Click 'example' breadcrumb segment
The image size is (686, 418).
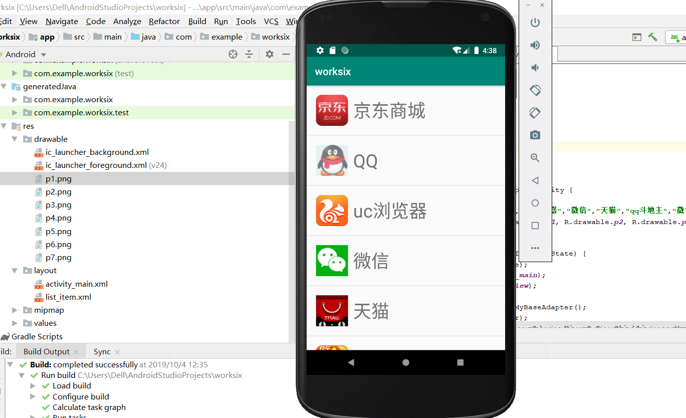227,37
